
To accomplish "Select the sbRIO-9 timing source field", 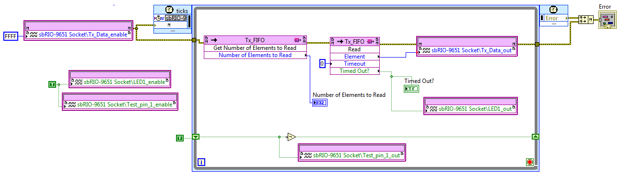I will pyautogui.click(x=175, y=19).
